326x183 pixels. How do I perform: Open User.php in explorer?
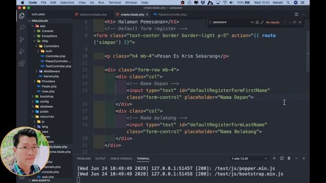[x=48, y=91]
